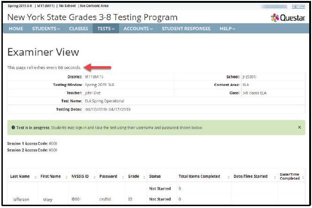This screenshot has height=208, width=312.
Task: Open Student Responses page
Action: 186,29
